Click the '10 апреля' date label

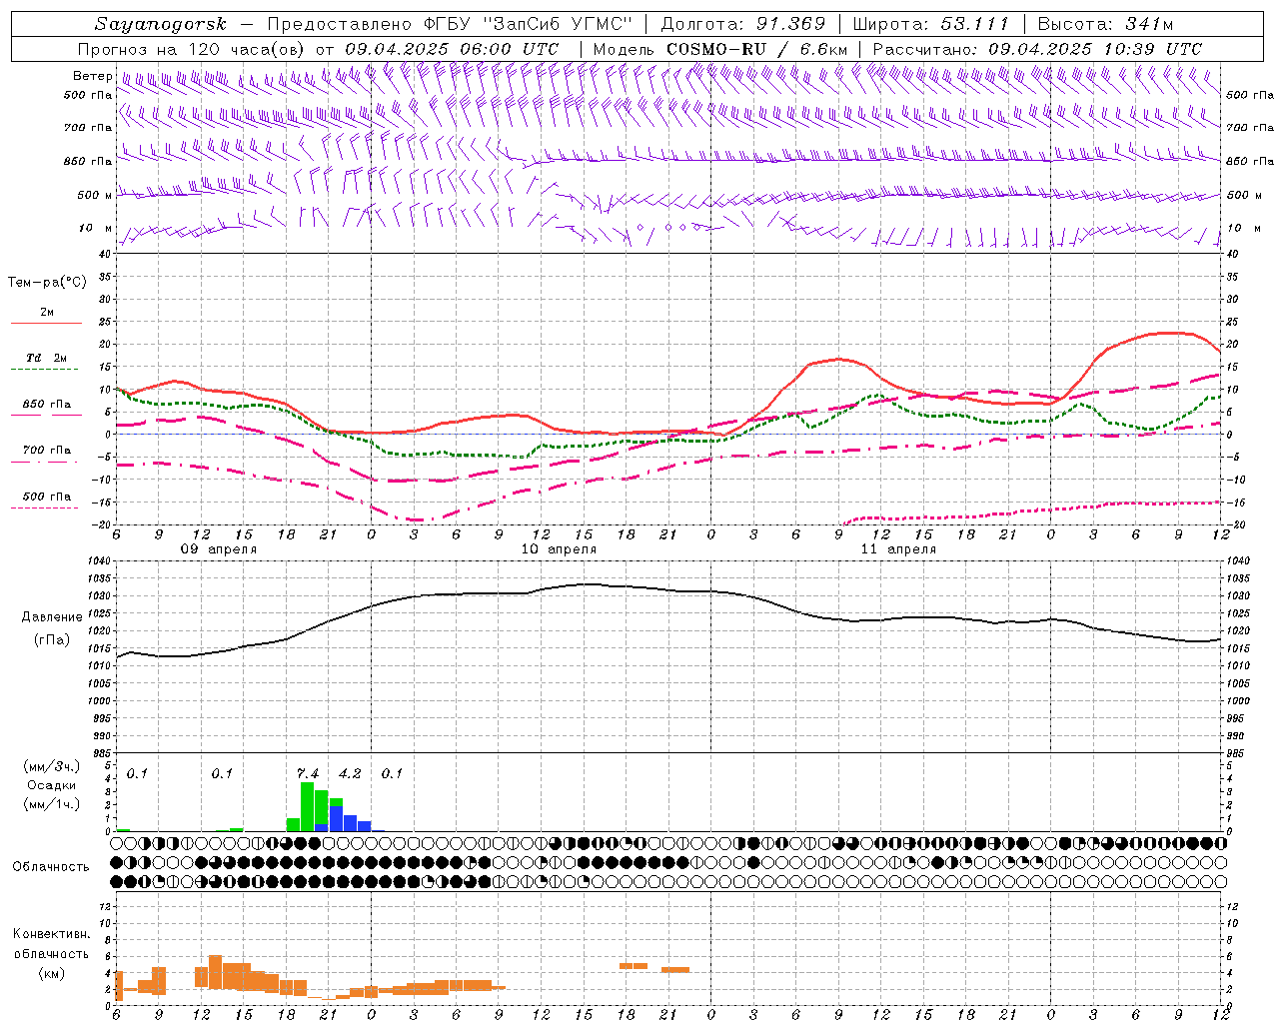[x=559, y=549]
